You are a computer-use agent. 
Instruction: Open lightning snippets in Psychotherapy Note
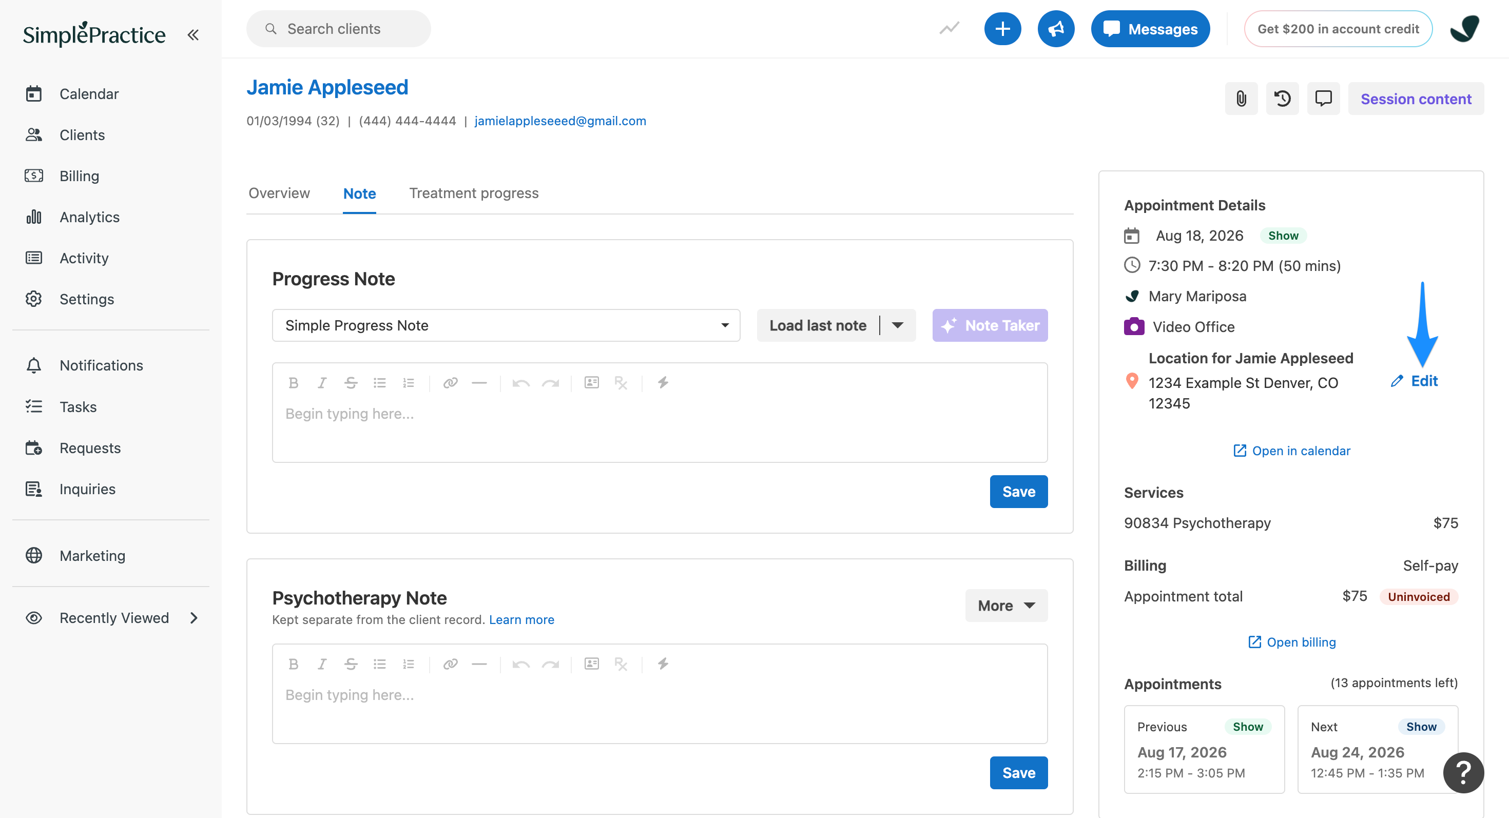tap(663, 664)
